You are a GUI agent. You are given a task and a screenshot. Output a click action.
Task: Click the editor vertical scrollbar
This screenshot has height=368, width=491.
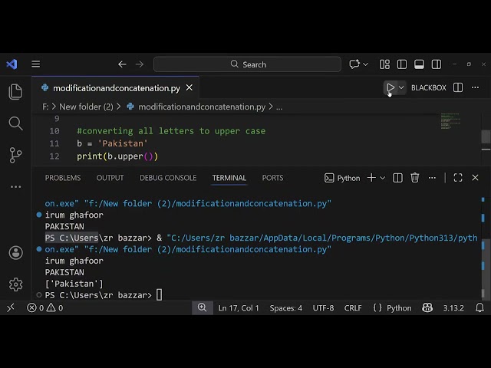(486, 138)
